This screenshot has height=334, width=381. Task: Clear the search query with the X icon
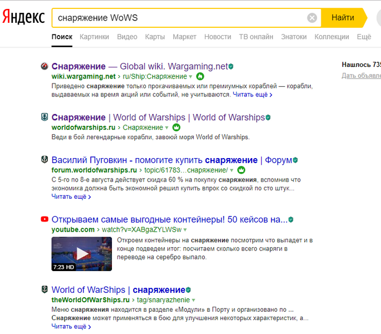(x=312, y=18)
